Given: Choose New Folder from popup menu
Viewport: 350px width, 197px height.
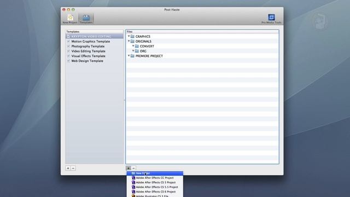Looking at the screenshot, I should pos(155,173).
